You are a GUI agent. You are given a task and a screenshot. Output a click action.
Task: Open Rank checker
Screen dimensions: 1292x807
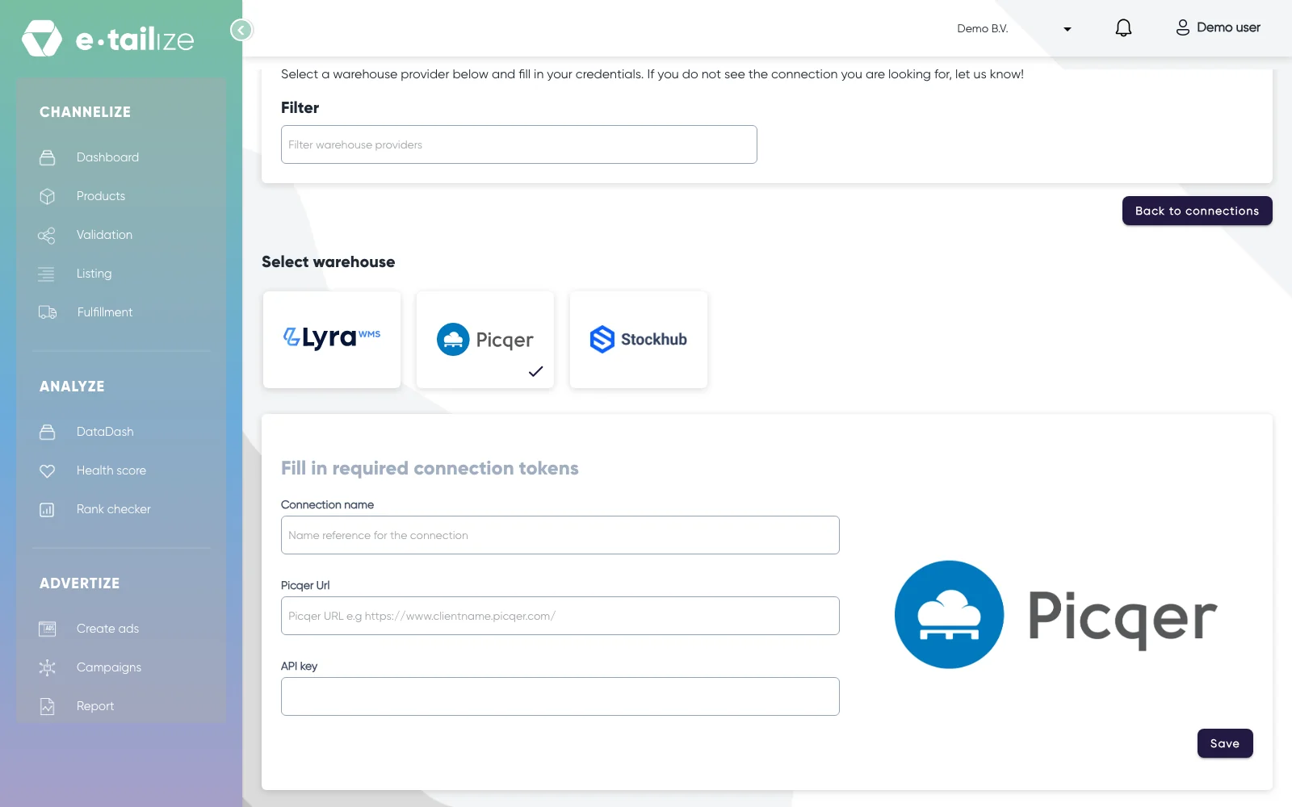pos(114,509)
